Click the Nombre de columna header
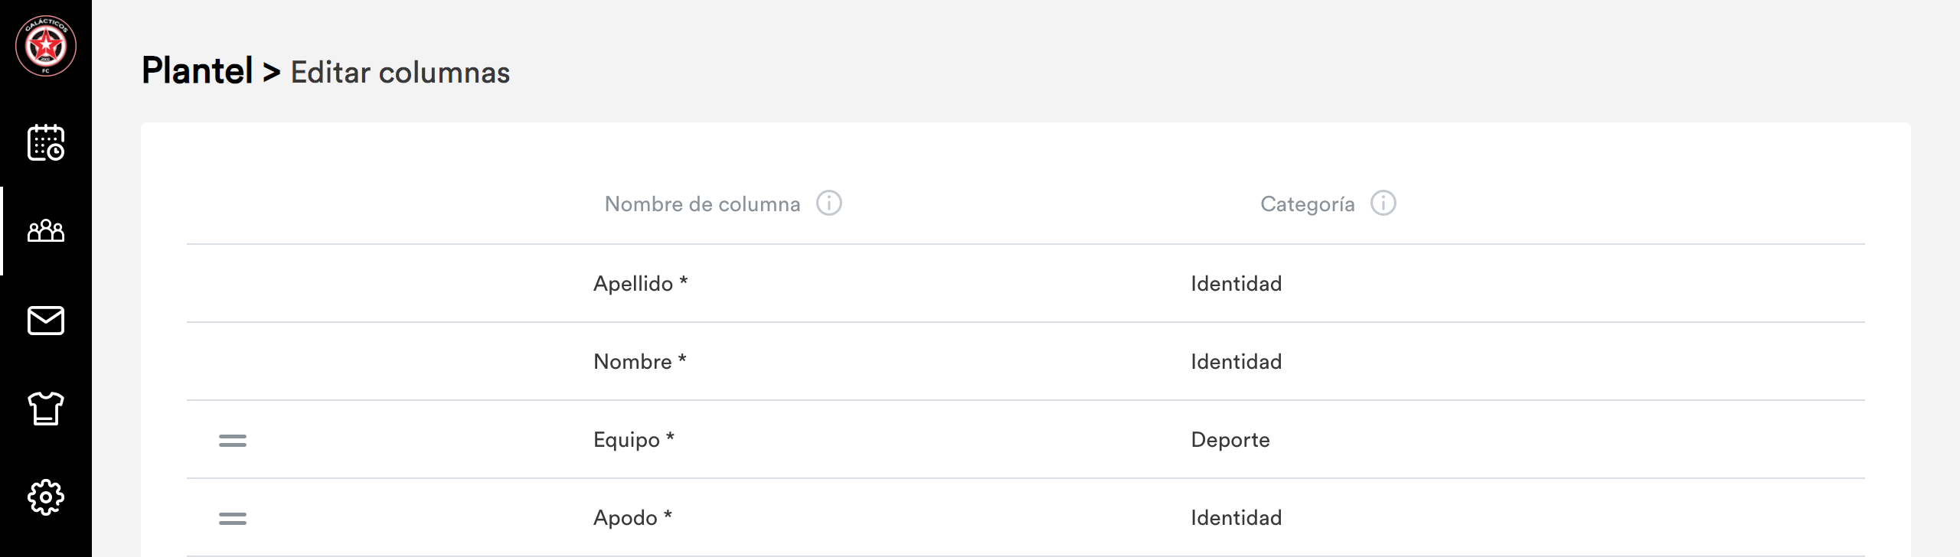 pyautogui.click(x=702, y=204)
